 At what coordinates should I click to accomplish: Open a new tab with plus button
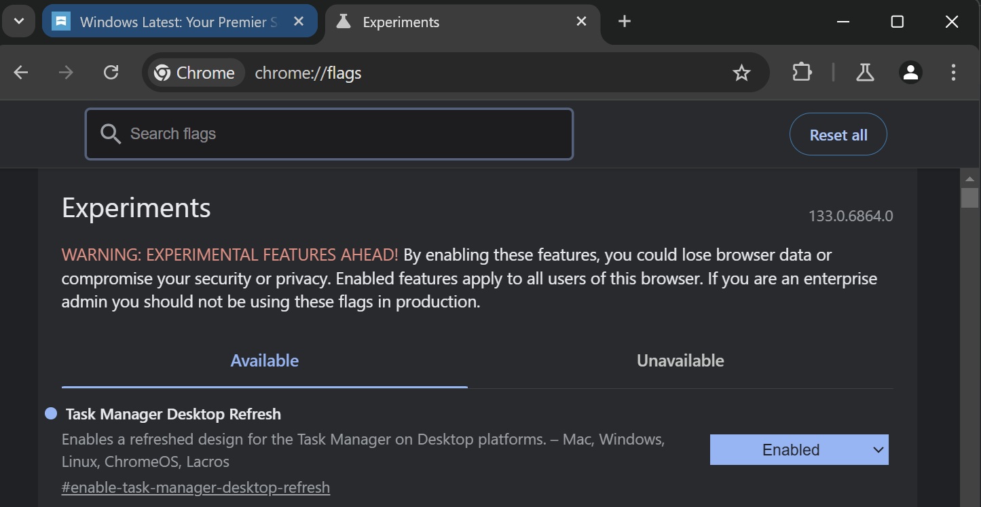625,22
